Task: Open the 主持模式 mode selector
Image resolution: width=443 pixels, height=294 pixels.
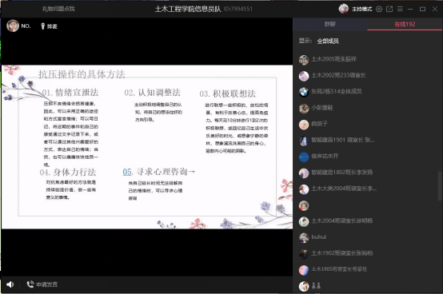Action: coord(361,9)
